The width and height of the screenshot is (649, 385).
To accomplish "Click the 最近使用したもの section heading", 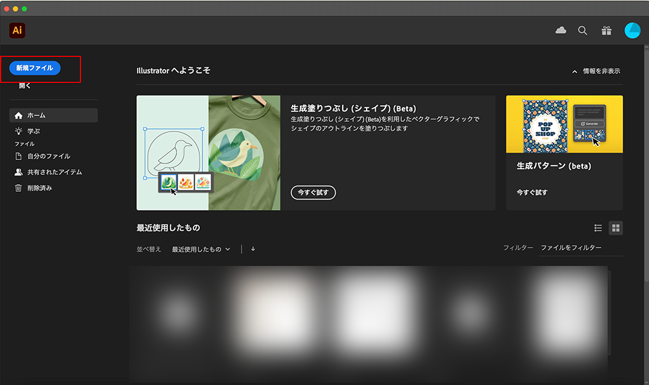I will coord(169,228).
